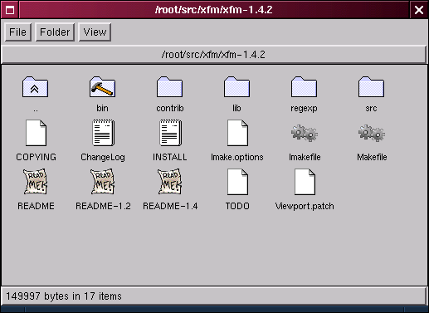Open the bin folder with hammer icon

[x=102, y=87]
